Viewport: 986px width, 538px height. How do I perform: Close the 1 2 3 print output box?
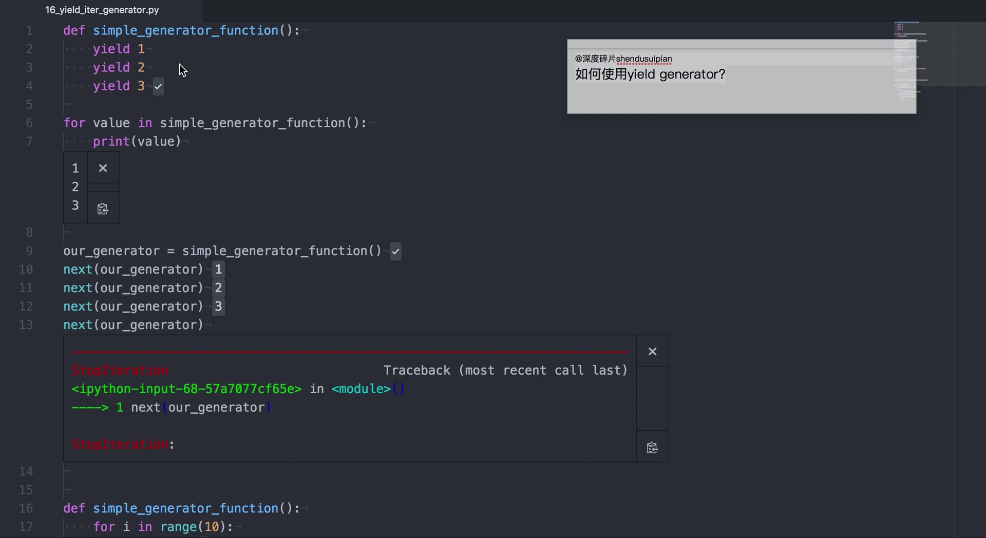103,168
